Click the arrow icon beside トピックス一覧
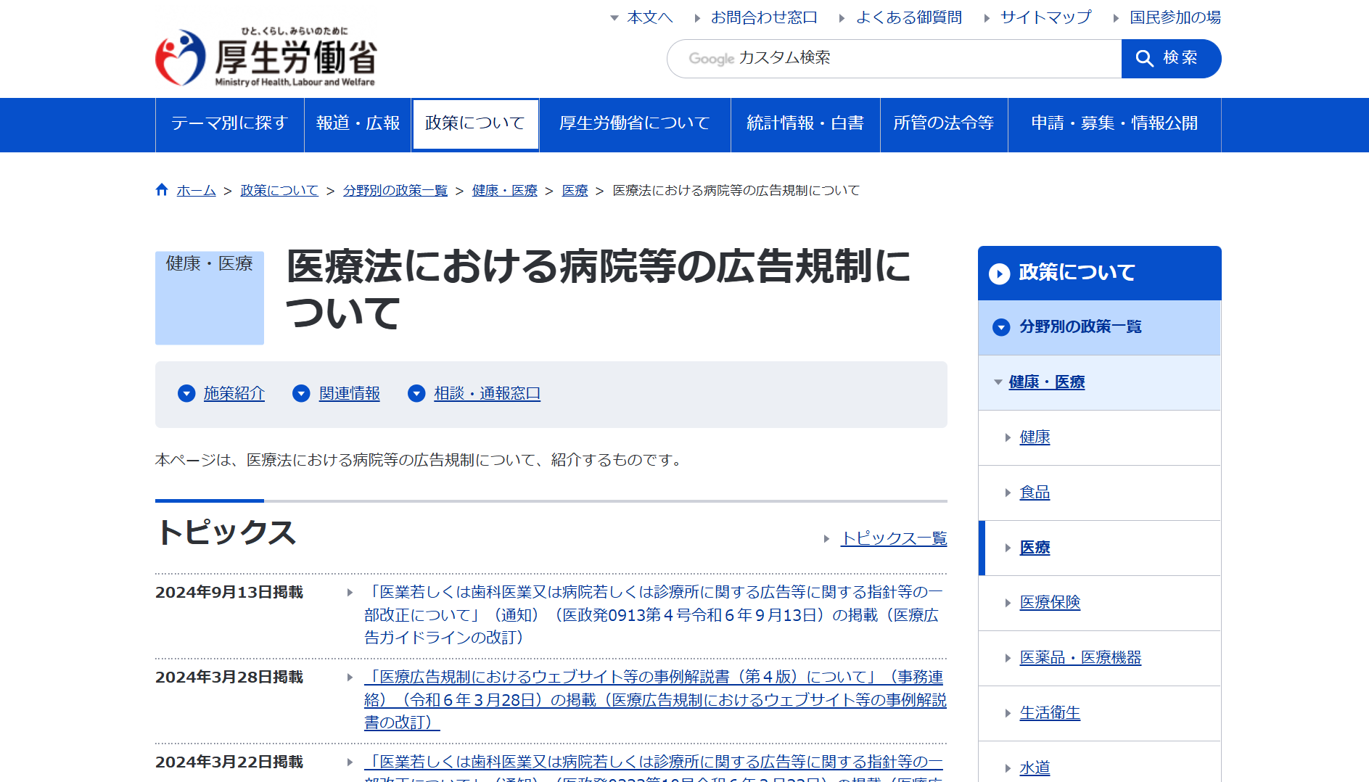Image resolution: width=1369 pixels, height=782 pixels. [x=827, y=538]
